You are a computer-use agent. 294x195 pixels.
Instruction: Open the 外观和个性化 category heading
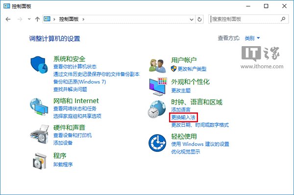190,82
